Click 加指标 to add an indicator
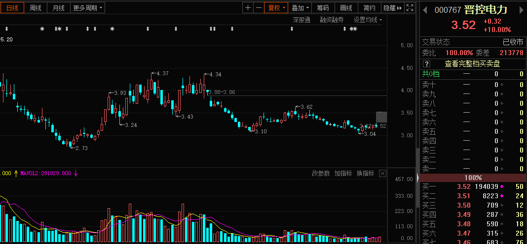 pos(343,173)
